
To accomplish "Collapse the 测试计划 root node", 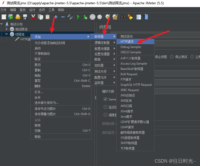I will (2, 24).
